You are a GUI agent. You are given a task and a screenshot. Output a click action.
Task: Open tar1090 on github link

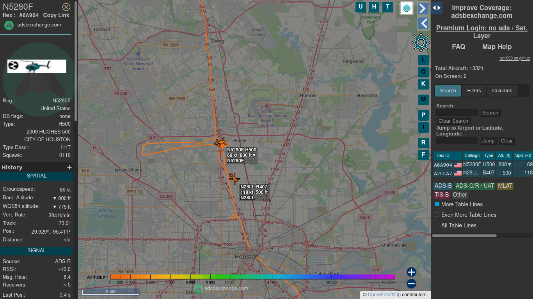pyautogui.click(x=514, y=58)
